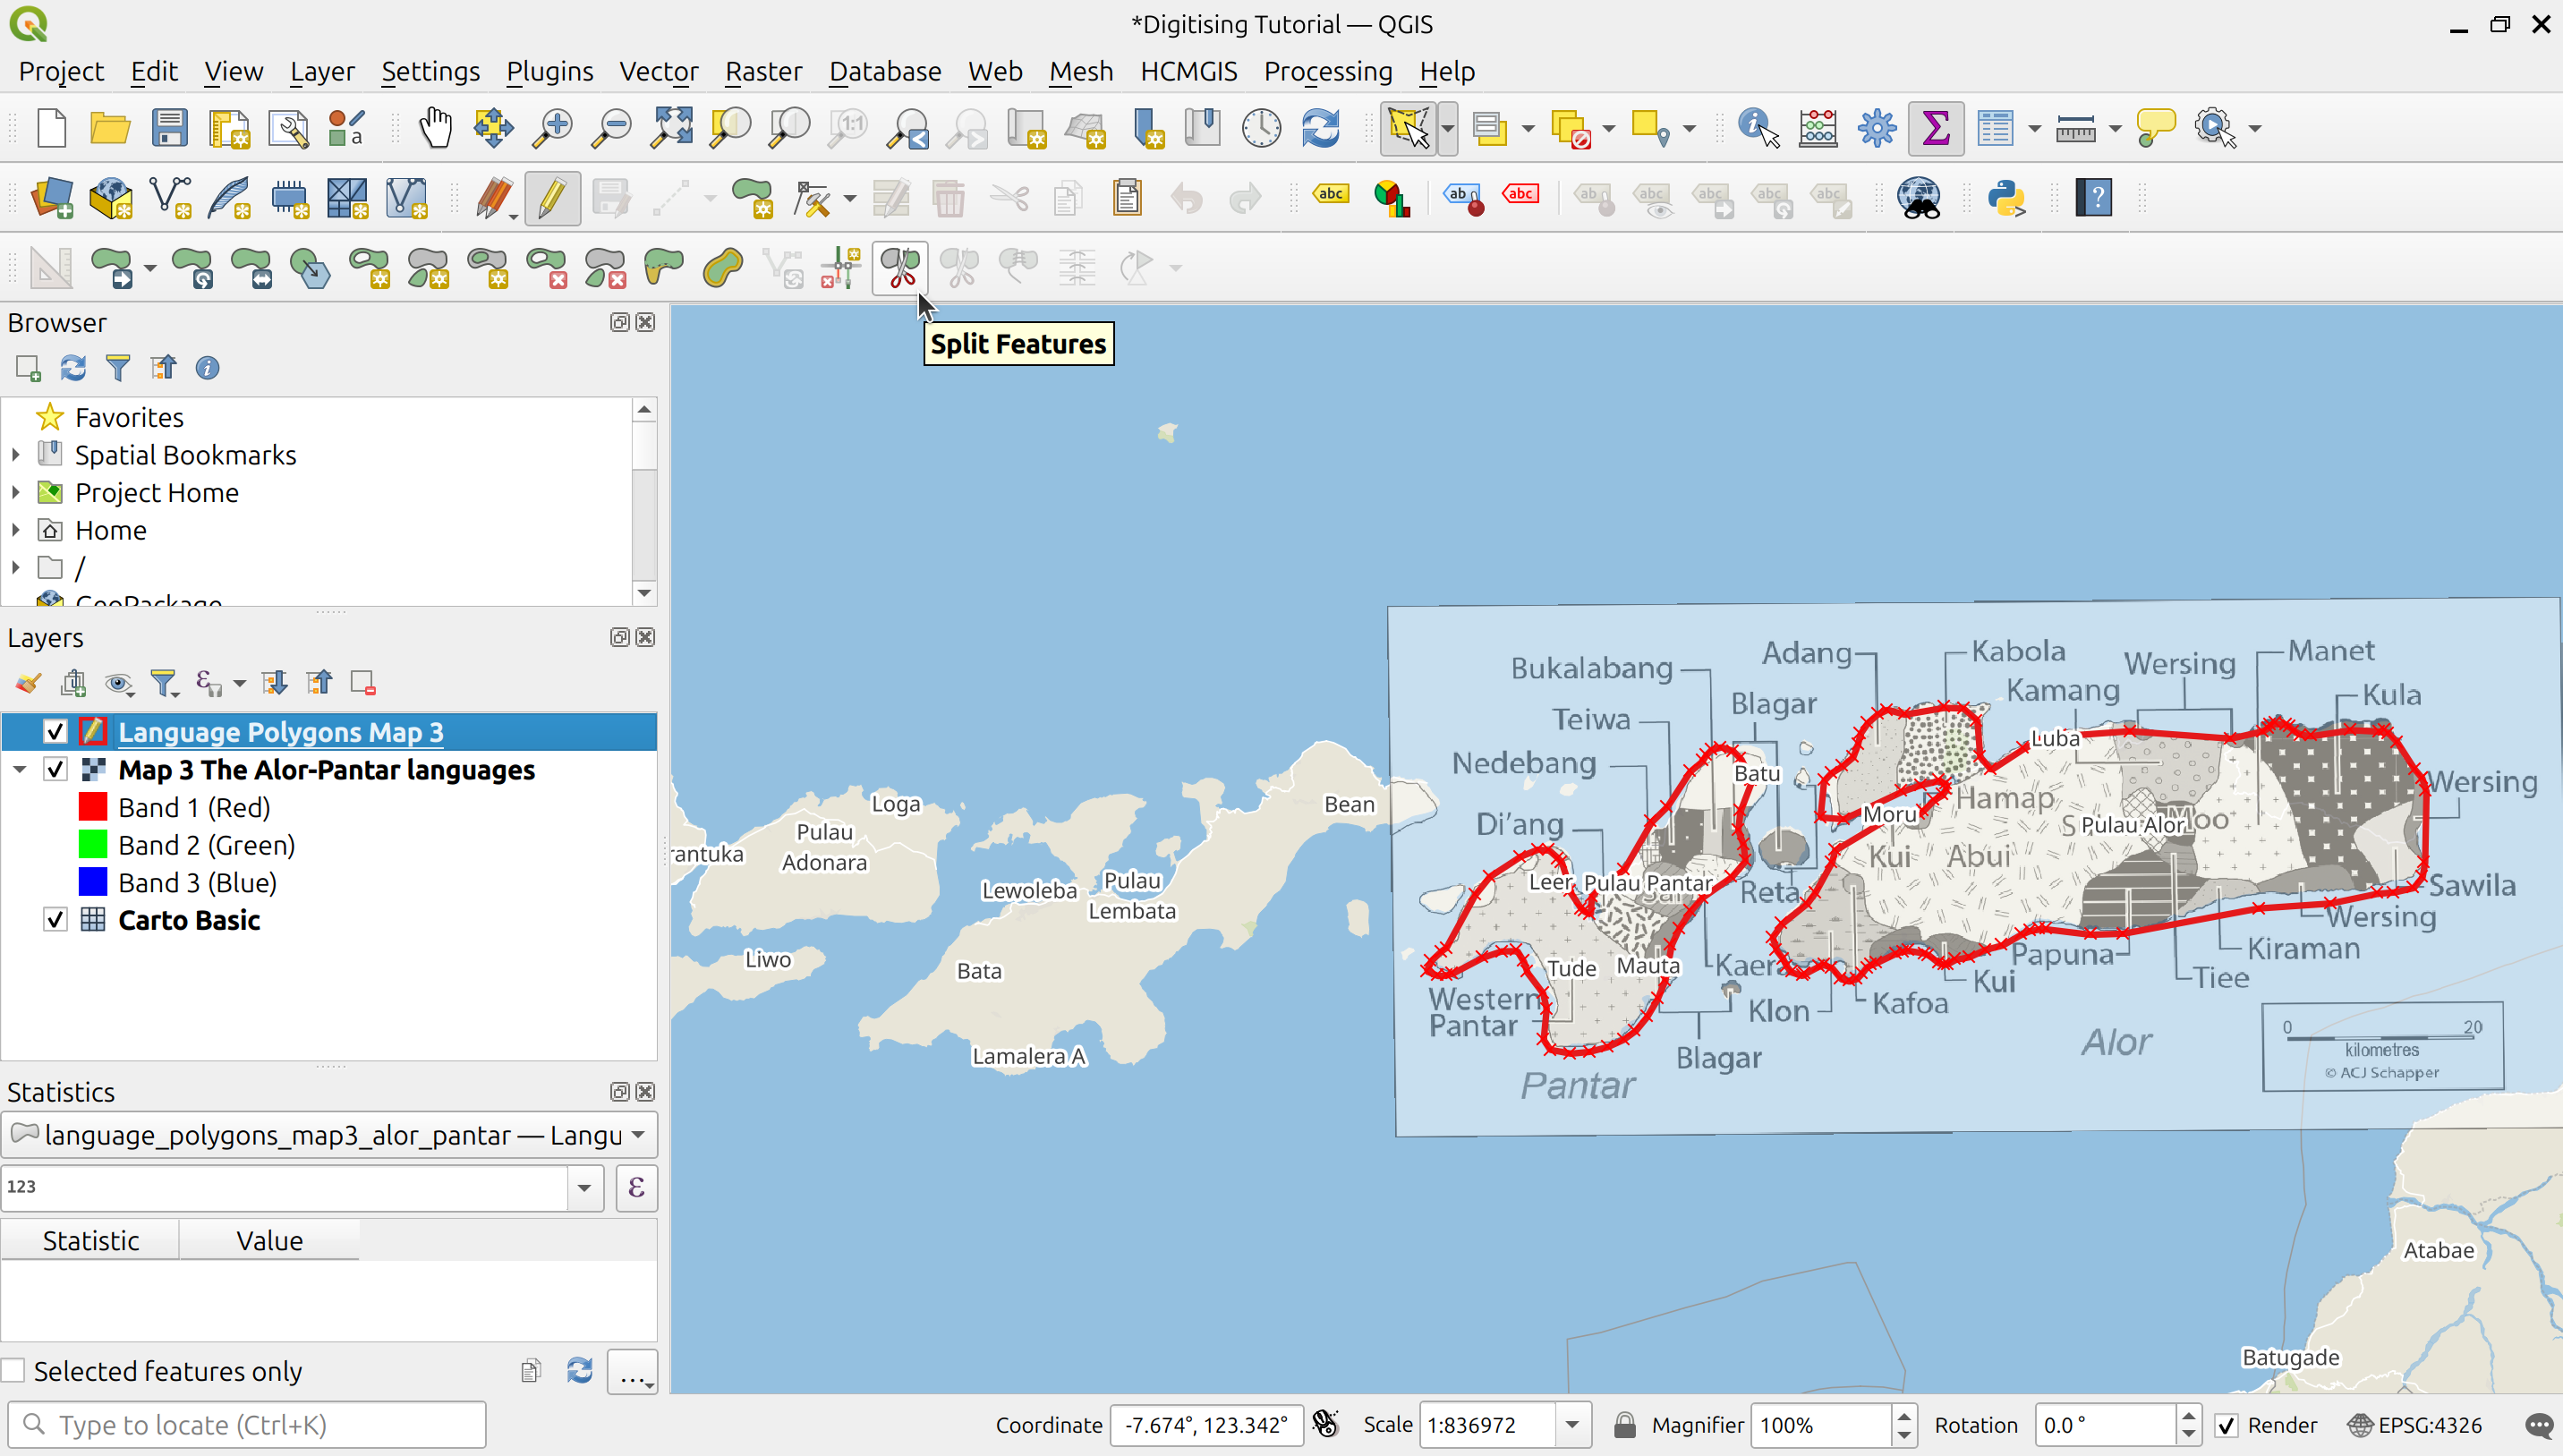This screenshot has height=1456, width=2563.
Task: Enable Selected features only in Statistics panel
Action: coord(15,1370)
